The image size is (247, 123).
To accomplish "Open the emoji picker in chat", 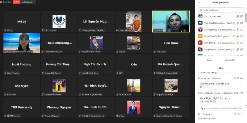I will pyautogui.click(x=239, y=114).
